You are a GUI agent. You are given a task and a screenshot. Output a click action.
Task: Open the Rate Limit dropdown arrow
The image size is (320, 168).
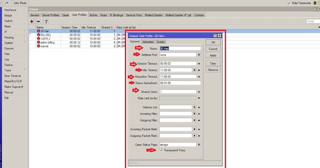pos(199,98)
